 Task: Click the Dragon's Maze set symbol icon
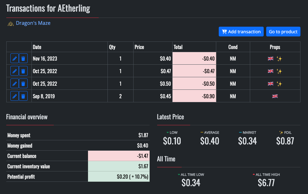click(x=10, y=23)
